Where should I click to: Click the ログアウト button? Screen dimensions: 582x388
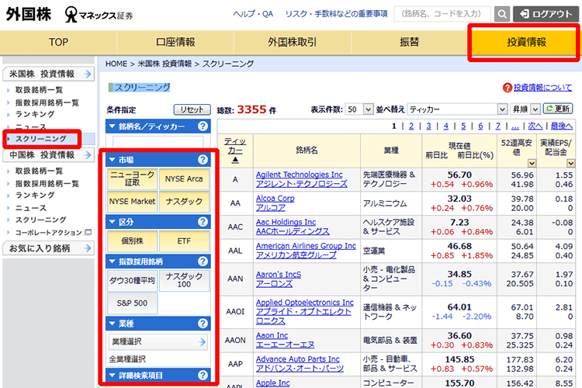tap(546, 14)
